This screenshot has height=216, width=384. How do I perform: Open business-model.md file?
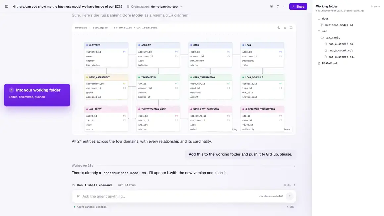[339, 25]
